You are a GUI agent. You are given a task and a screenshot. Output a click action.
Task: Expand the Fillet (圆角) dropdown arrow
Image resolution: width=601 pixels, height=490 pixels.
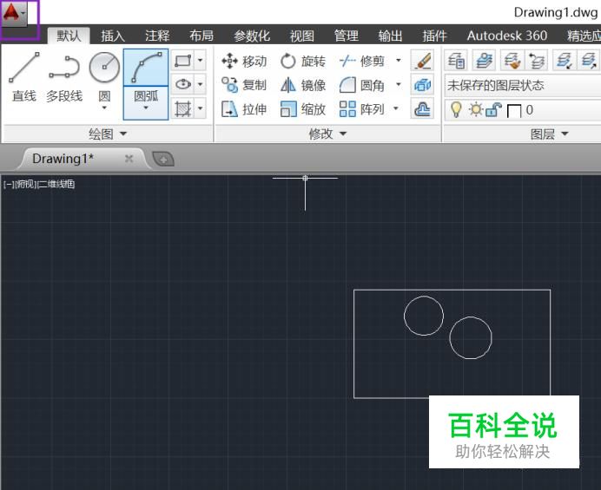(399, 84)
